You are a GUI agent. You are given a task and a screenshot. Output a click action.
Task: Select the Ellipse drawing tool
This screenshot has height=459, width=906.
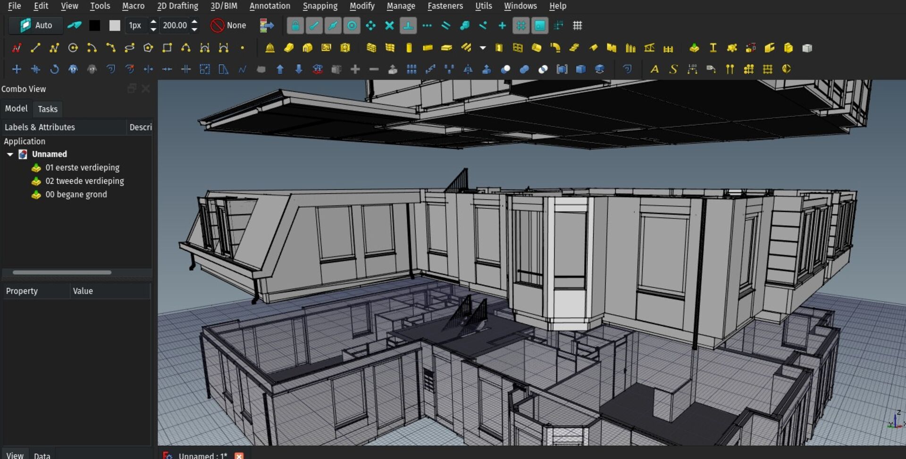(x=129, y=48)
